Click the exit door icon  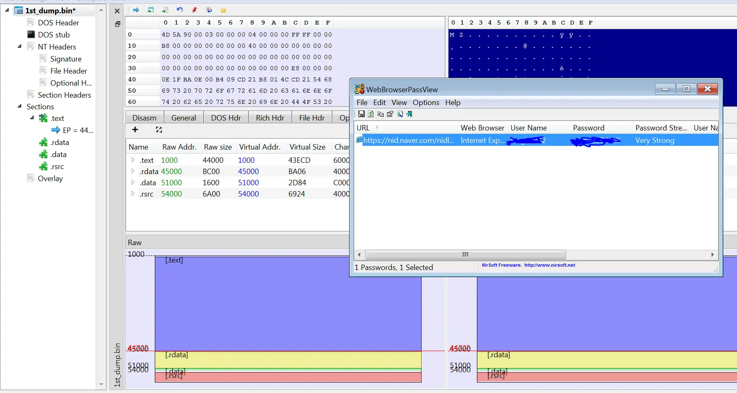coord(409,114)
